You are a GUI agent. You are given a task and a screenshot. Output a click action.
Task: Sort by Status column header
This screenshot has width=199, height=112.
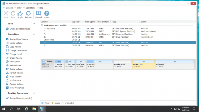[x=153, y=22]
